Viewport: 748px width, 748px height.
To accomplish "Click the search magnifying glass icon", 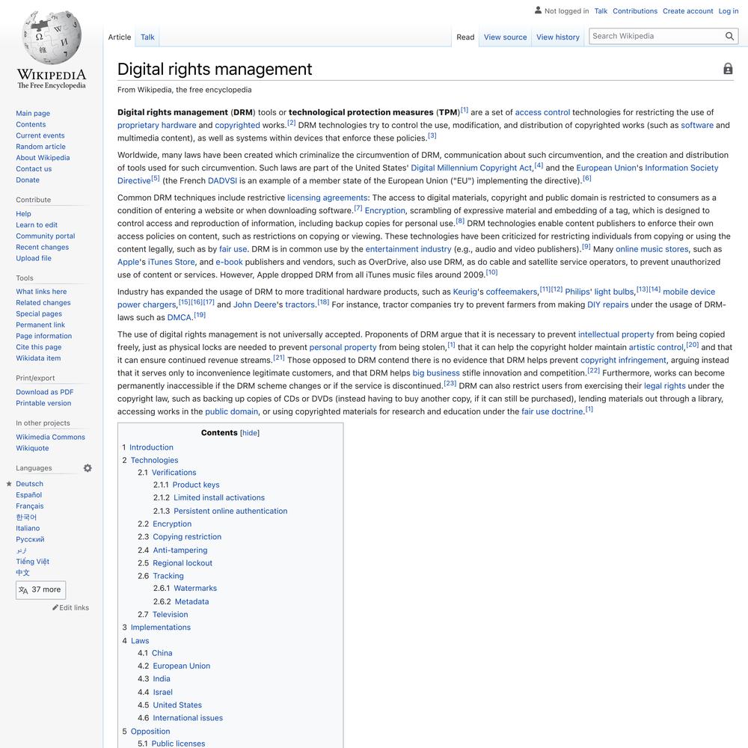I will click(x=729, y=36).
